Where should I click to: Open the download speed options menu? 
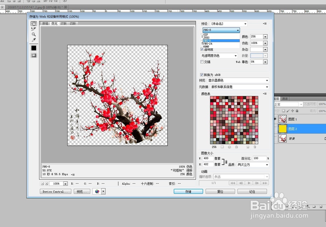(73, 174)
